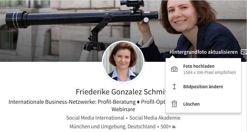Viewport: 247px width, 132px height.
Task: Click the 500+ connections count
Action: pos(166,126)
